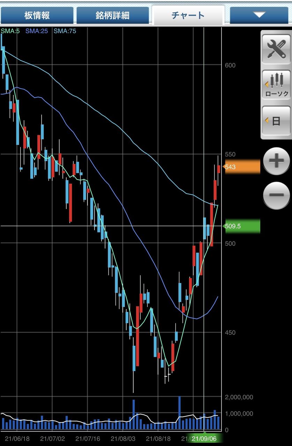Image resolution: width=292 pixels, height=446 pixels.
Task: Change chart type via ローソク button
Action: click(276, 84)
